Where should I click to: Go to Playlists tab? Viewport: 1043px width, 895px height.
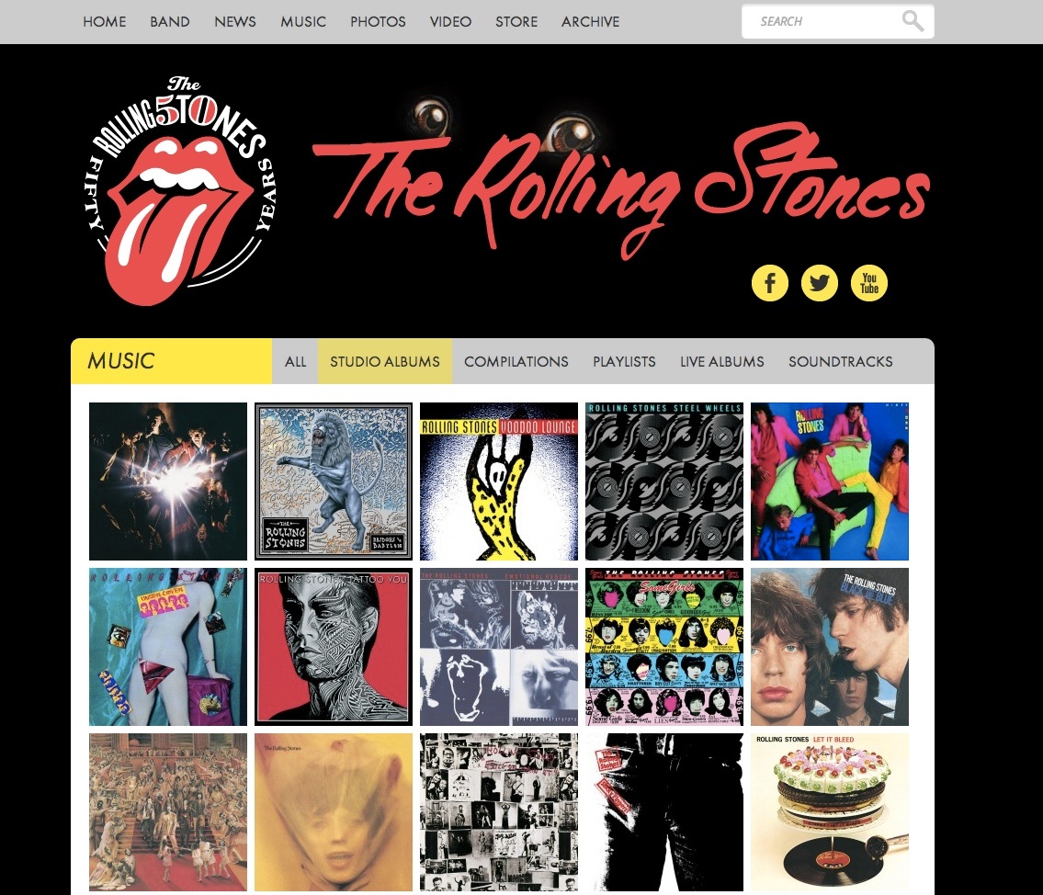point(624,362)
